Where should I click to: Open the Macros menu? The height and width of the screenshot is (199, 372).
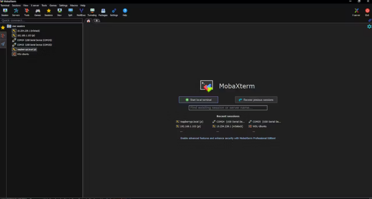[x=74, y=5]
